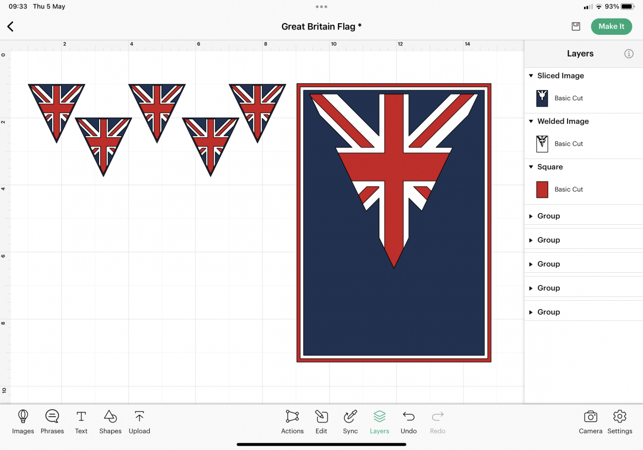This screenshot has width=643, height=450.
Task: Tap the Wi-Fi status icon
Action: [599, 7]
